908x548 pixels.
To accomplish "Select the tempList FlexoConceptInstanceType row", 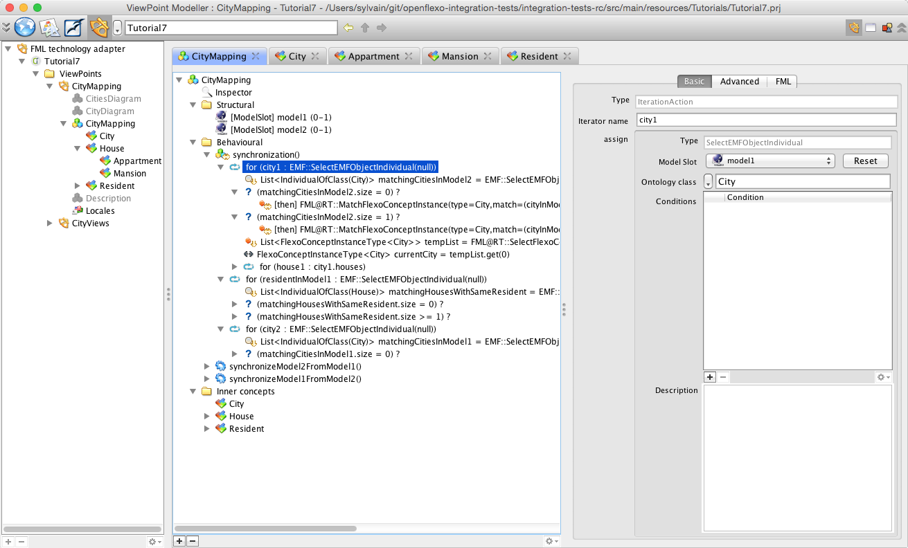I will 402,241.
